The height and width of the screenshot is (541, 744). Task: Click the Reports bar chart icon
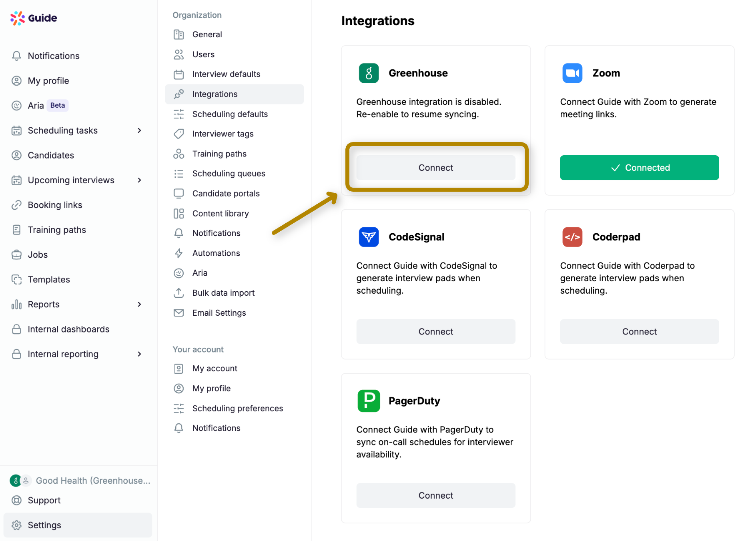[16, 305]
